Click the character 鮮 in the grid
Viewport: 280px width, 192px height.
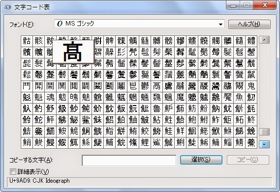tap(181, 131)
